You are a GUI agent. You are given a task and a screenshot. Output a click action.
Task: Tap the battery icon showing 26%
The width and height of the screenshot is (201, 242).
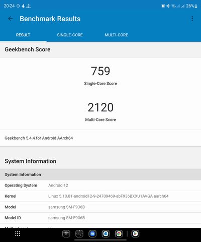pyautogui.click(x=195, y=6)
